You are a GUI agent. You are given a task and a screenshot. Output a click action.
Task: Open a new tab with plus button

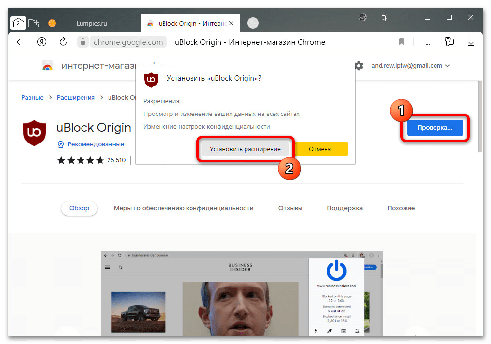pyautogui.click(x=253, y=23)
